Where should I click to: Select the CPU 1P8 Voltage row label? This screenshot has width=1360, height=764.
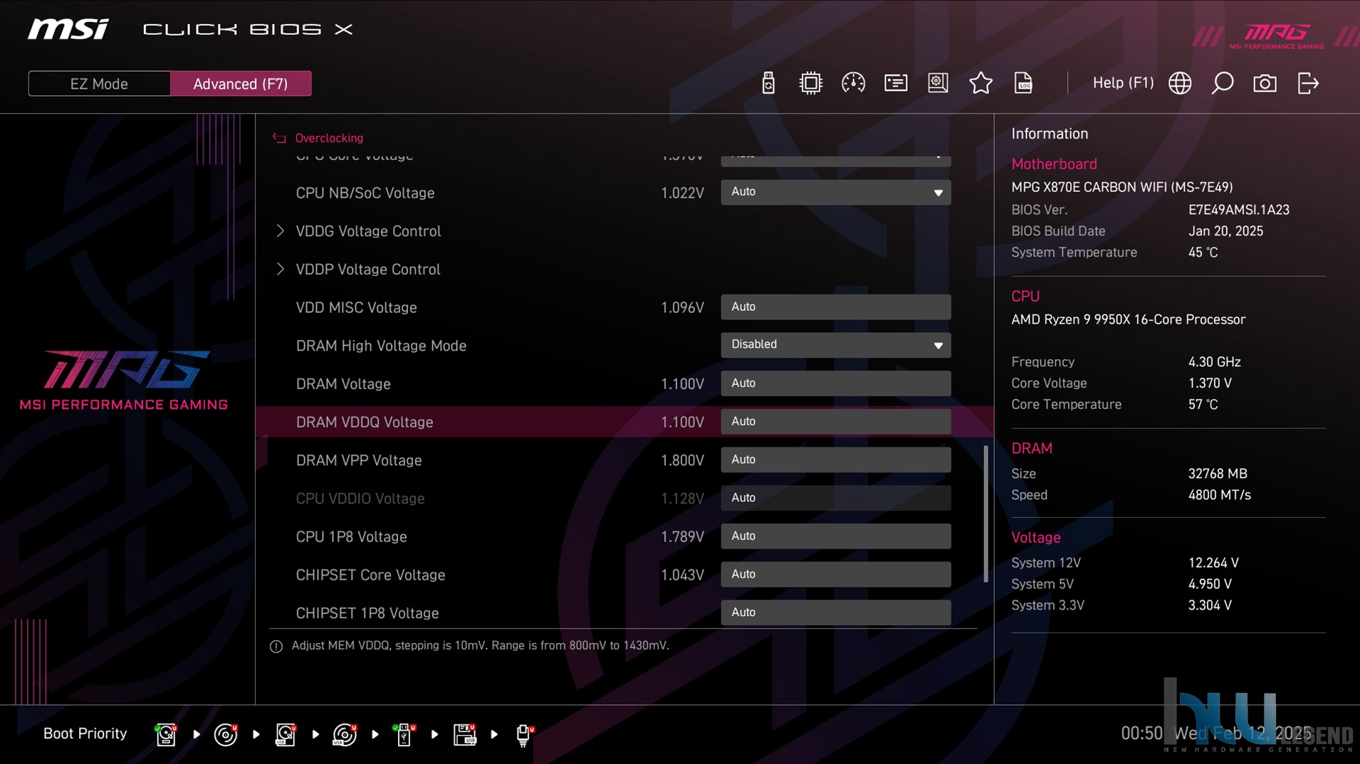[x=351, y=537]
